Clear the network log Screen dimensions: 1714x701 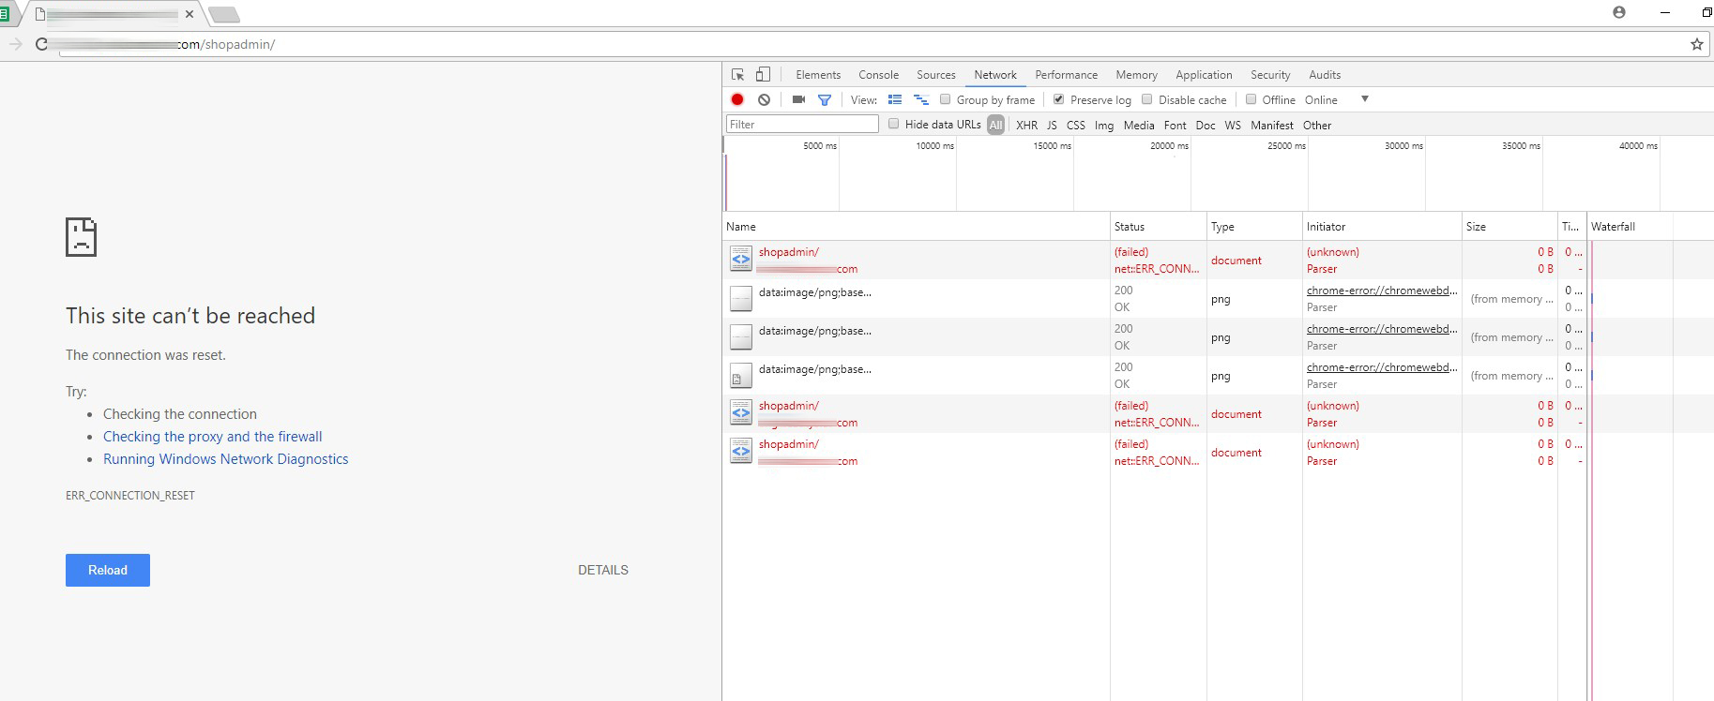pos(765,99)
